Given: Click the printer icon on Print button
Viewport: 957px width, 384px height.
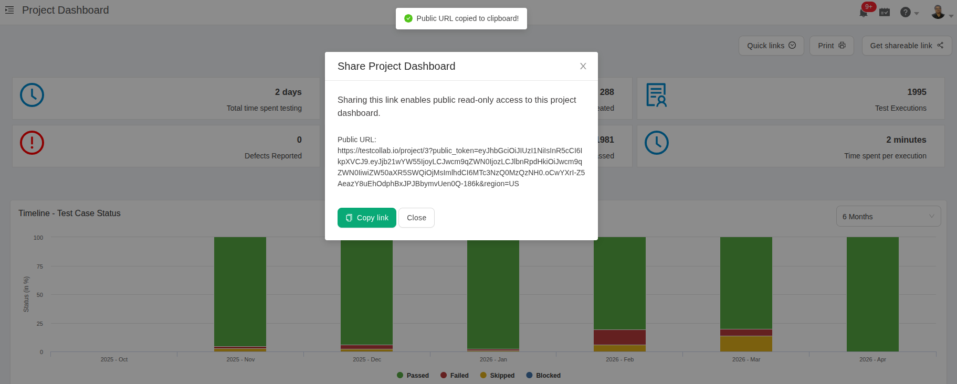Looking at the screenshot, I should coord(842,45).
